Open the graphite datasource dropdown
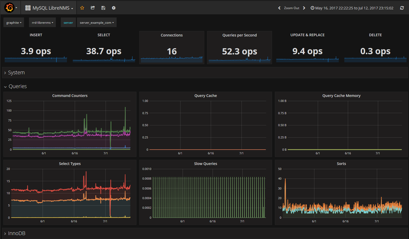 (14, 22)
